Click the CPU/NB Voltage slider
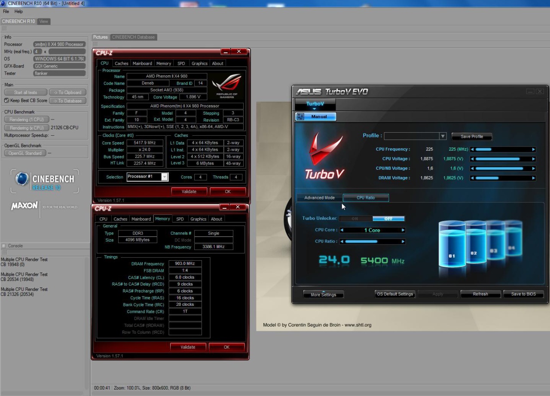This screenshot has height=396, width=550. coord(503,168)
